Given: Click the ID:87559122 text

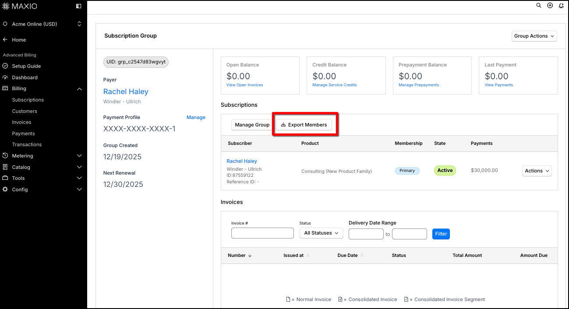Looking at the screenshot, I should click(x=240, y=176).
